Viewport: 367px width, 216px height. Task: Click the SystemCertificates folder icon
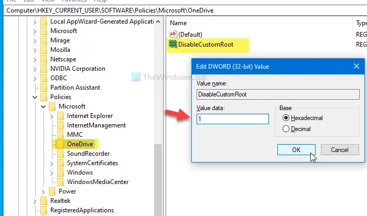[60, 163]
